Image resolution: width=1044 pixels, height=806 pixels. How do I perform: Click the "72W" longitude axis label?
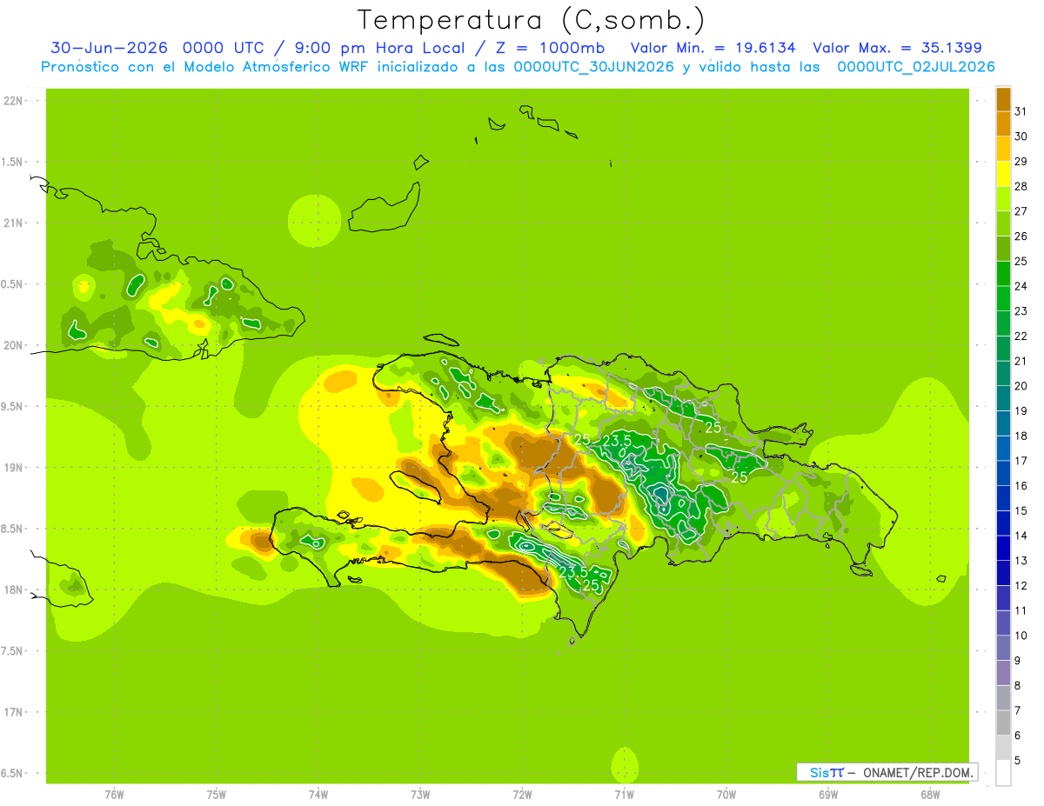click(522, 795)
